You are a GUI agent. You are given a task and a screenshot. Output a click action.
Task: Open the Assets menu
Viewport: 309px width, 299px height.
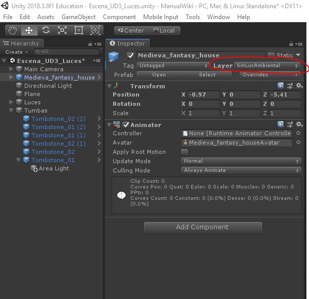pos(45,17)
